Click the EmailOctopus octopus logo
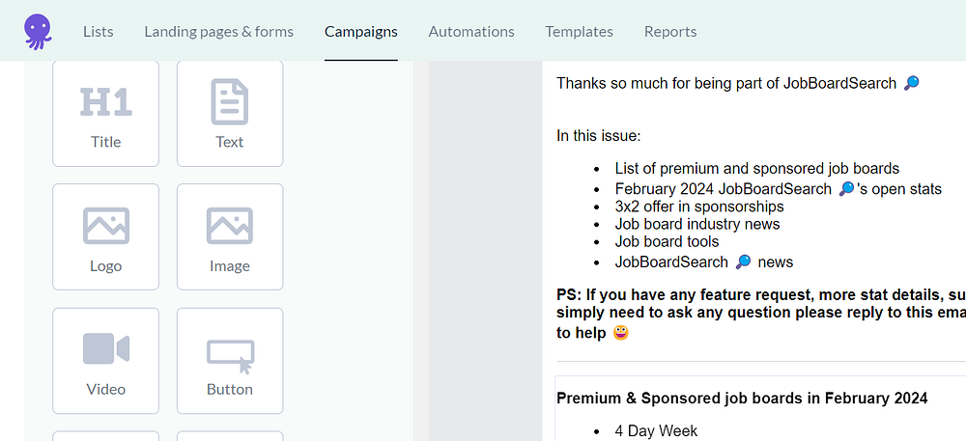Screen dimensions: 966x441 [x=39, y=31]
